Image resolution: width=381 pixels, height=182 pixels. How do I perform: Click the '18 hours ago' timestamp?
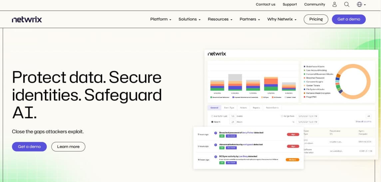(x=203, y=160)
